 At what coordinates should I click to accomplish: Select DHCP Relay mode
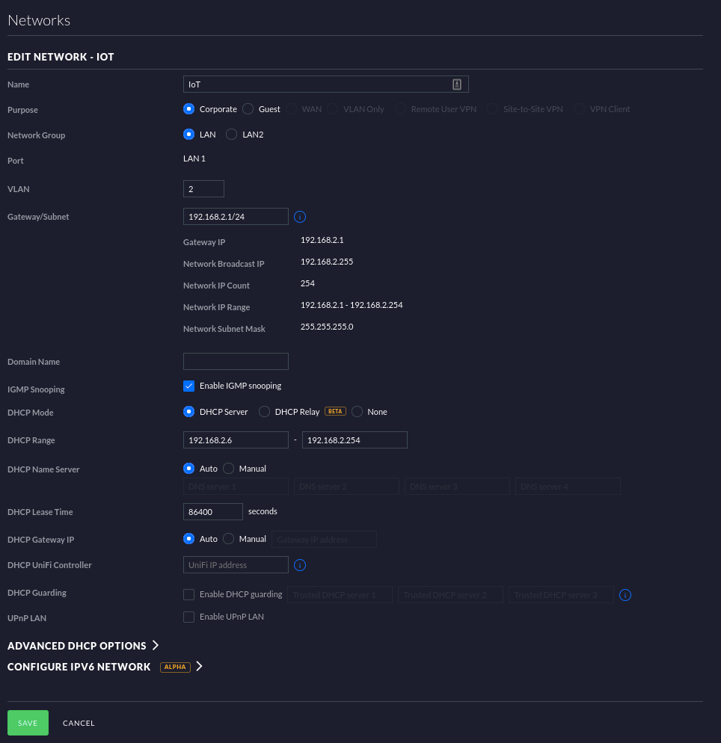265,412
